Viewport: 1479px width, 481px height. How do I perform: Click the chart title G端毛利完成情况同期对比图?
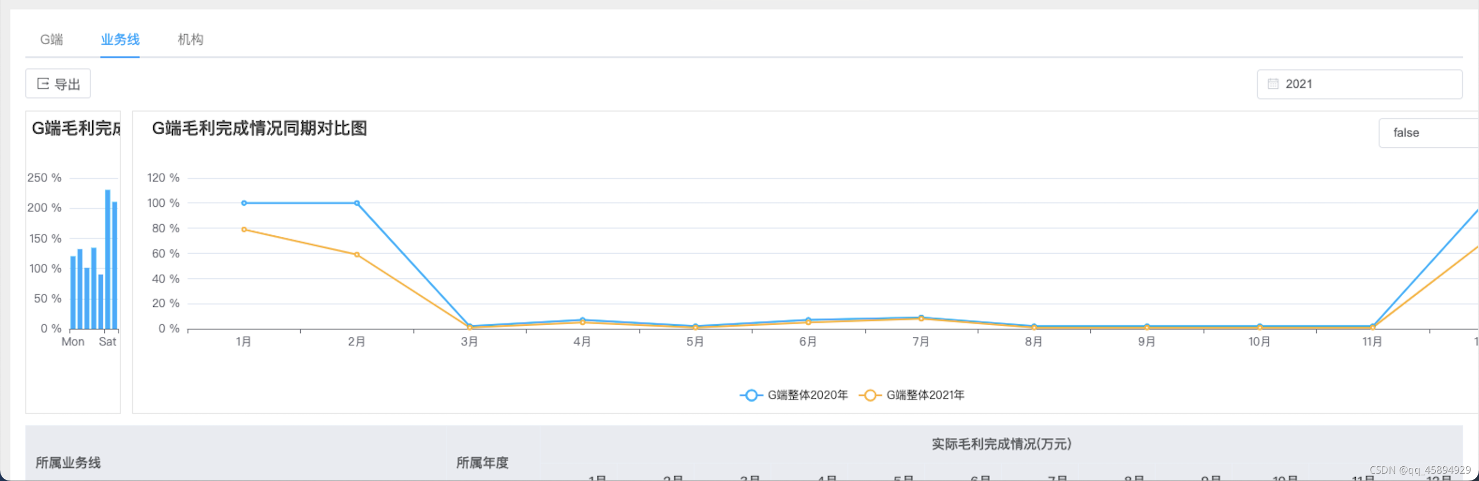pos(259,128)
